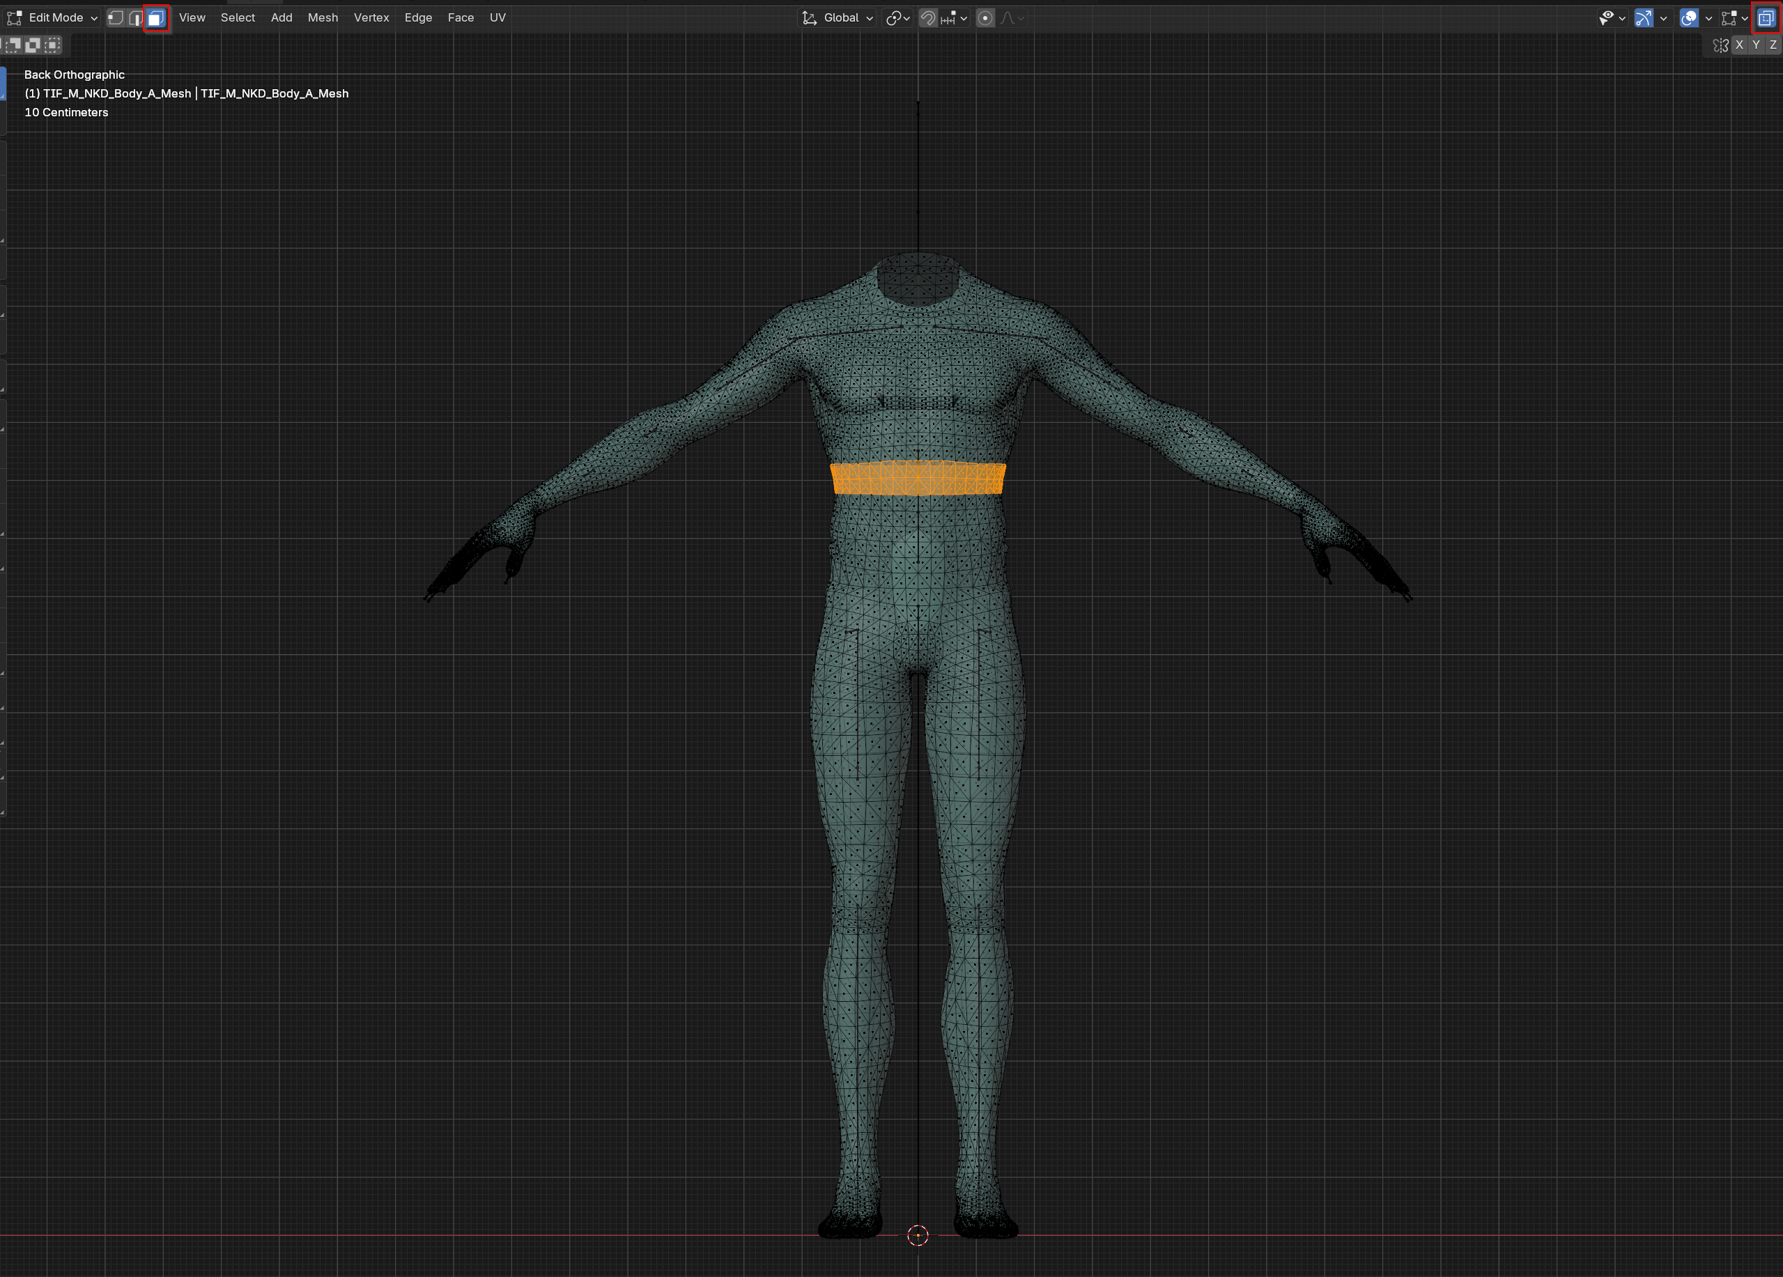Click the "Back Orthographic" view label

pyautogui.click(x=75, y=75)
